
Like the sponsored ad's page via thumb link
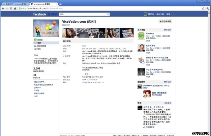[x=149, y=127]
